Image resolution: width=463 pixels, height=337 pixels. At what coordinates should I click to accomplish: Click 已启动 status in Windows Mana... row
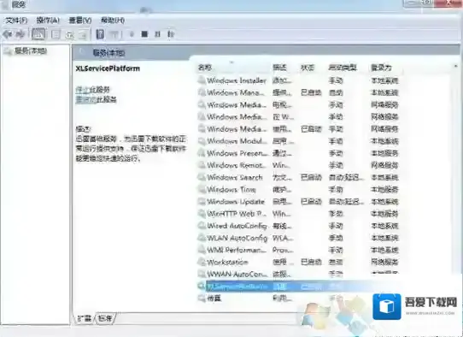click(311, 92)
